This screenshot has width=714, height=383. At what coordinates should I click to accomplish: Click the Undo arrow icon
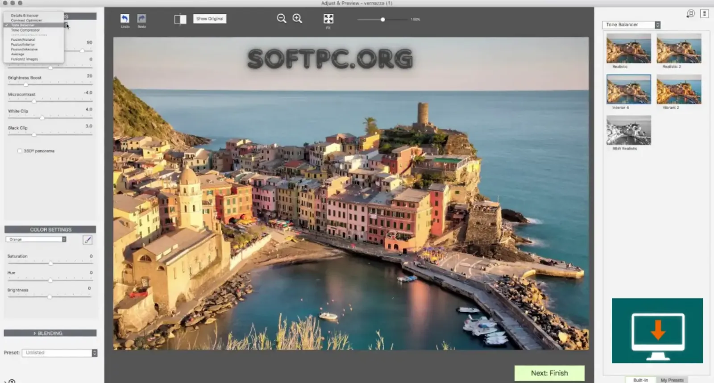coord(125,18)
